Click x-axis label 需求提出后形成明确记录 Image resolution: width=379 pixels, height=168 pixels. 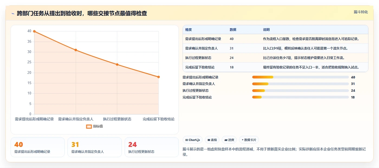pyautogui.click(x=34, y=119)
